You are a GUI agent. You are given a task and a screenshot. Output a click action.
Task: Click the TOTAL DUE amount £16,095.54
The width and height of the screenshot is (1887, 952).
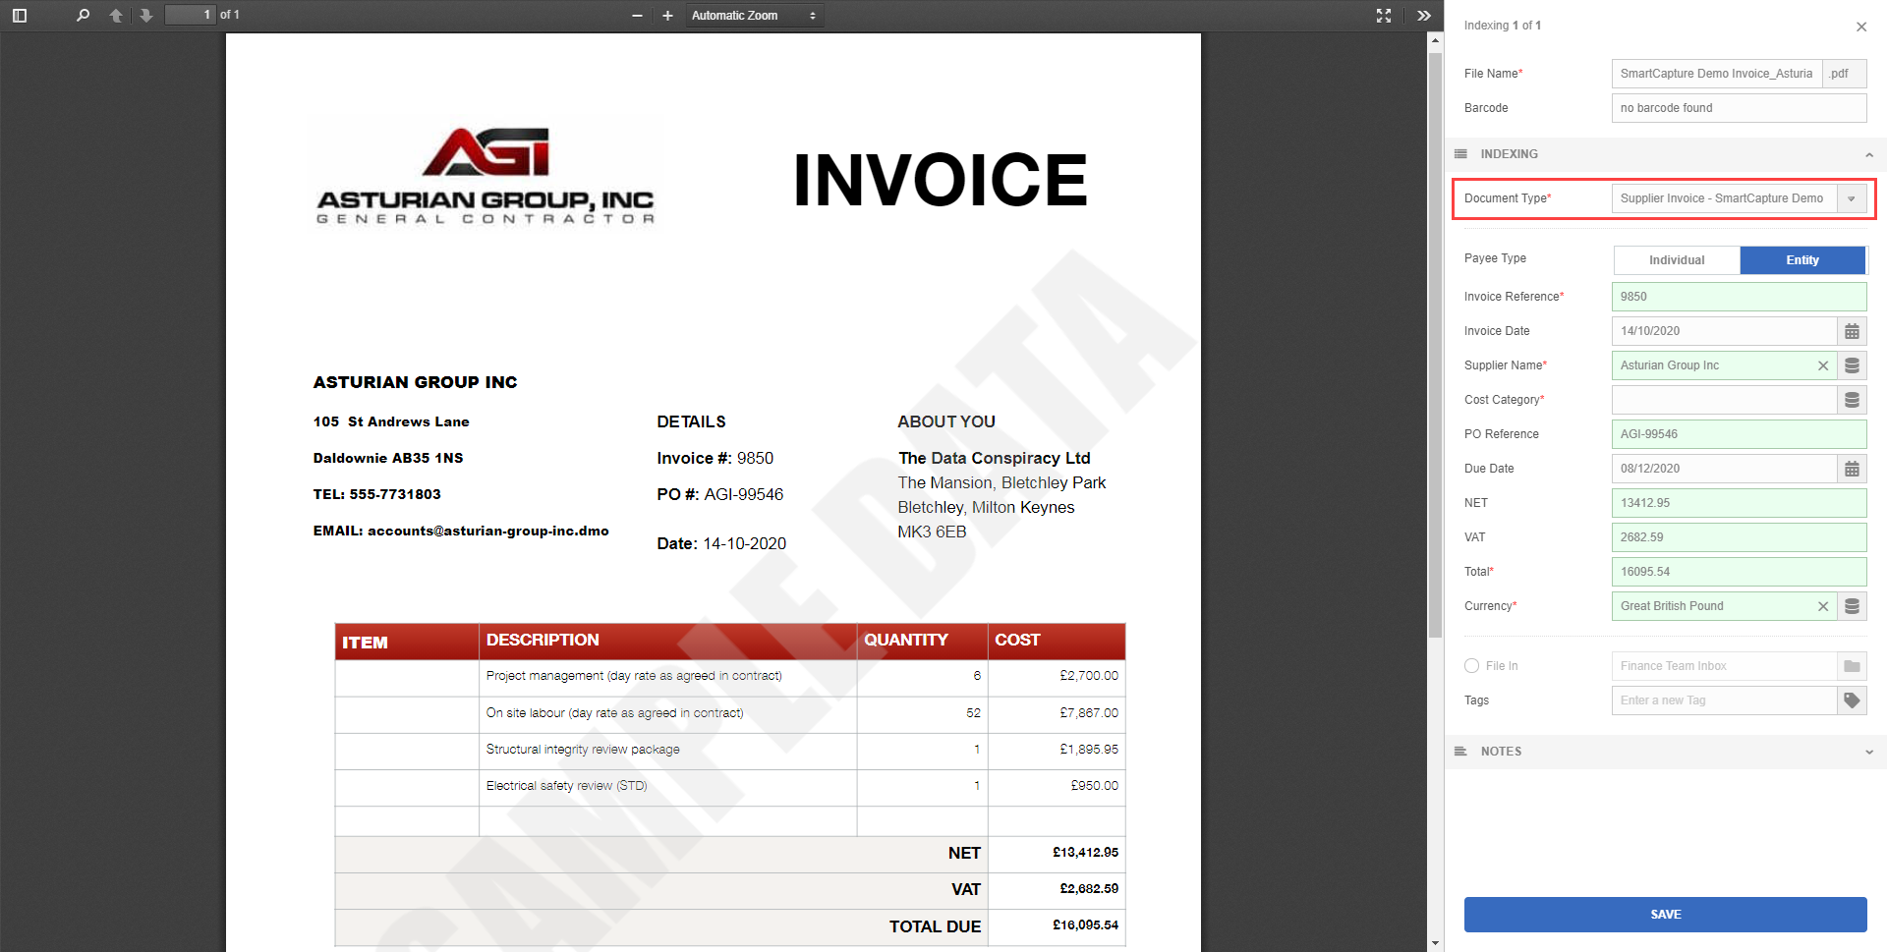pyautogui.click(x=1085, y=925)
